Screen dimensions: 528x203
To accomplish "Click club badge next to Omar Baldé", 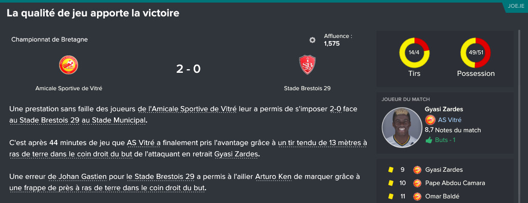I will 417,196.
